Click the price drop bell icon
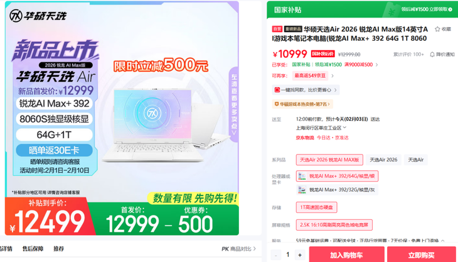The image size is (458, 262). tap(432, 55)
